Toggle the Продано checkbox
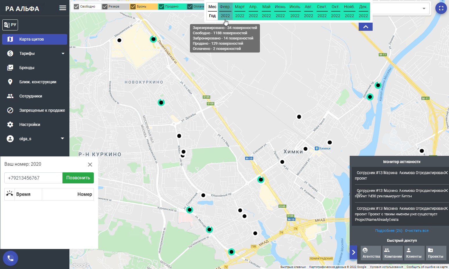Screen dimensions: 449x269 coord(161,6)
